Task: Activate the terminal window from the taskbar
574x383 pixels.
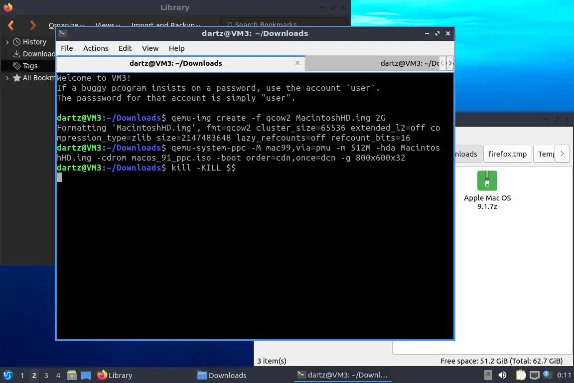Action: click(x=342, y=376)
